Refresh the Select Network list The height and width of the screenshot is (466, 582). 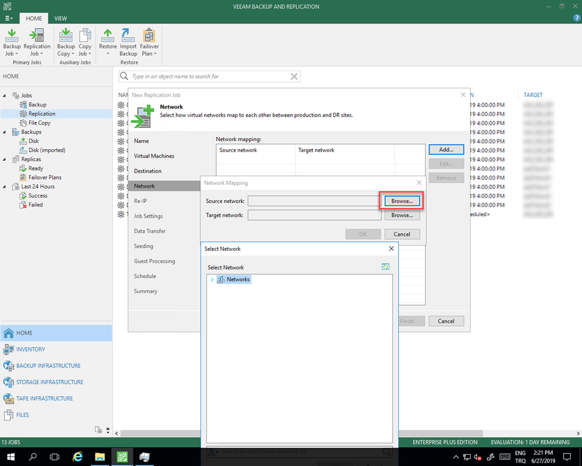(x=386, y=267)
